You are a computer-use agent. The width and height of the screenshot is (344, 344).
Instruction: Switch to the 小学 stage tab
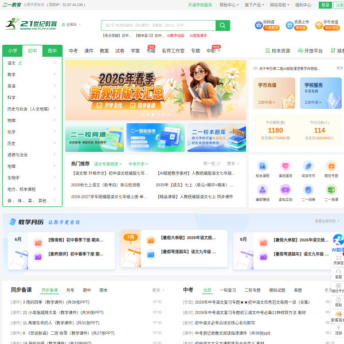[13, 51]
